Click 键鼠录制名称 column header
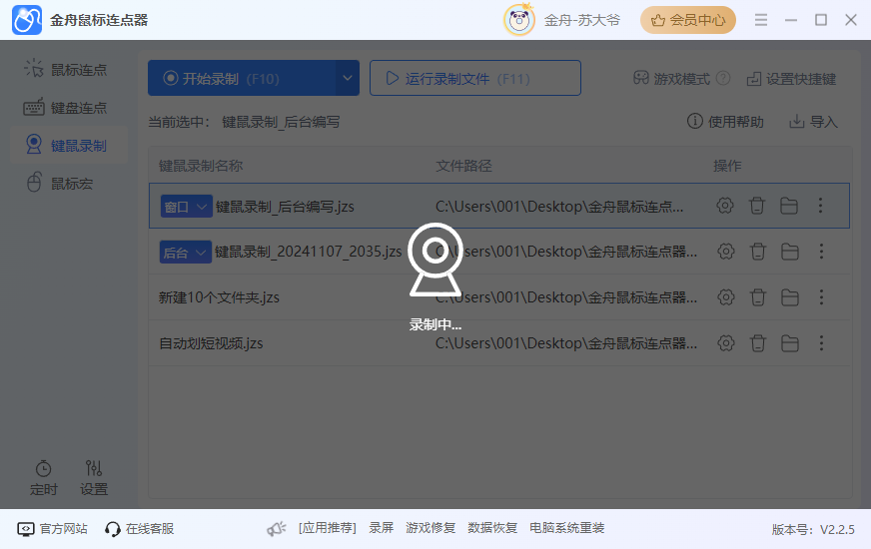Viewport: 871px width, 549px height. (201, 166)
